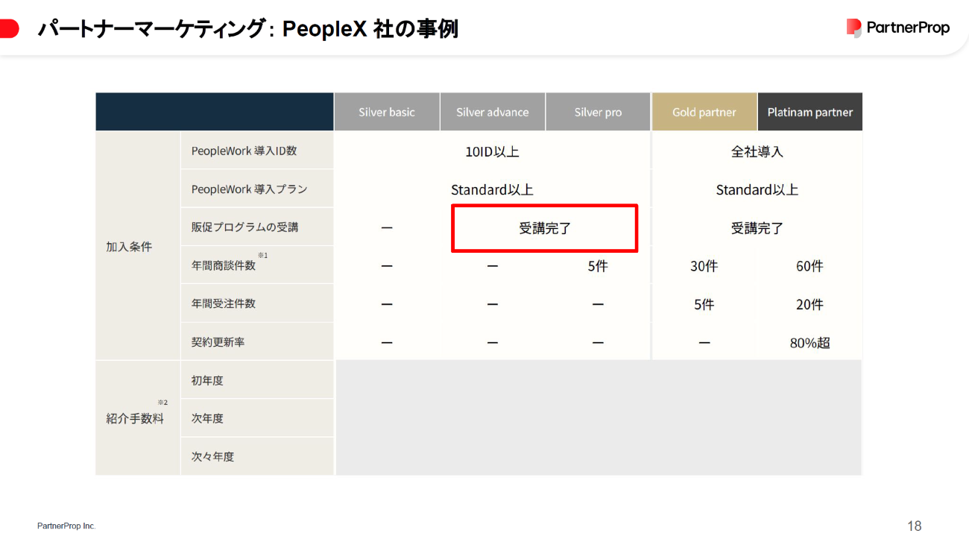This screenshot has width=969, height=545.
Task: Click the 80%超 cell
Action: 810,343
